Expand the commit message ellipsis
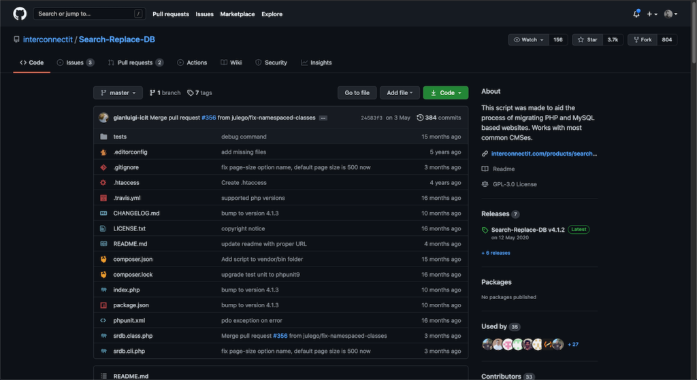This screenshot has width=697, height=380. pos(323,118)
